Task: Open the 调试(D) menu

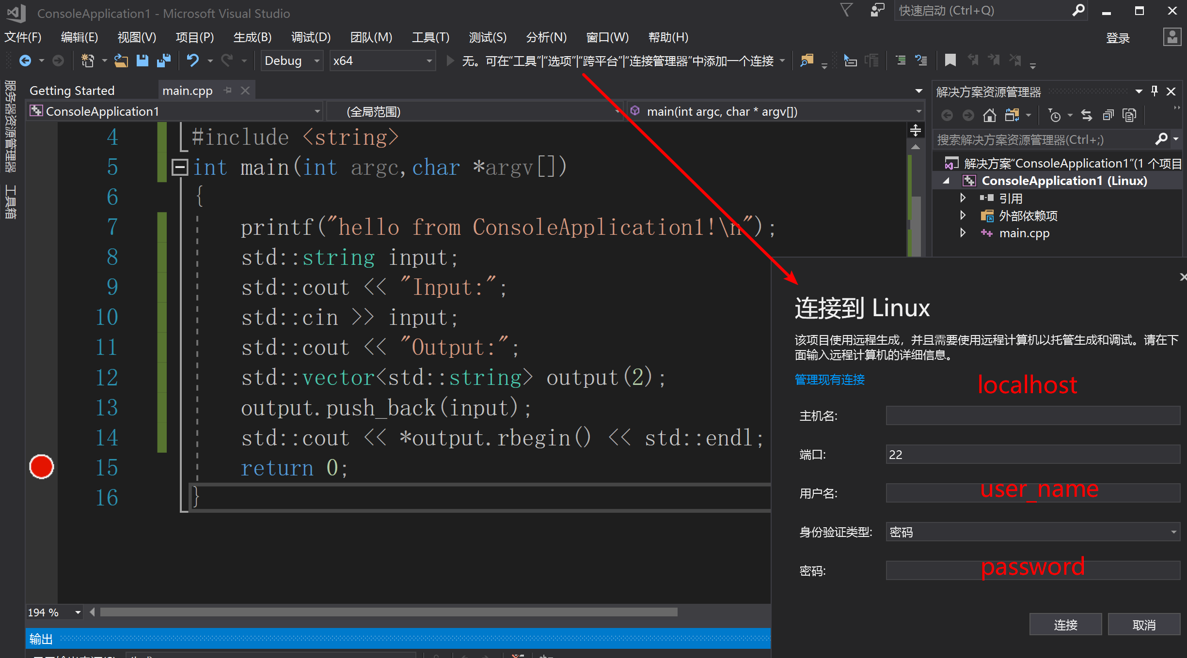Action: [x=311, y=37]
